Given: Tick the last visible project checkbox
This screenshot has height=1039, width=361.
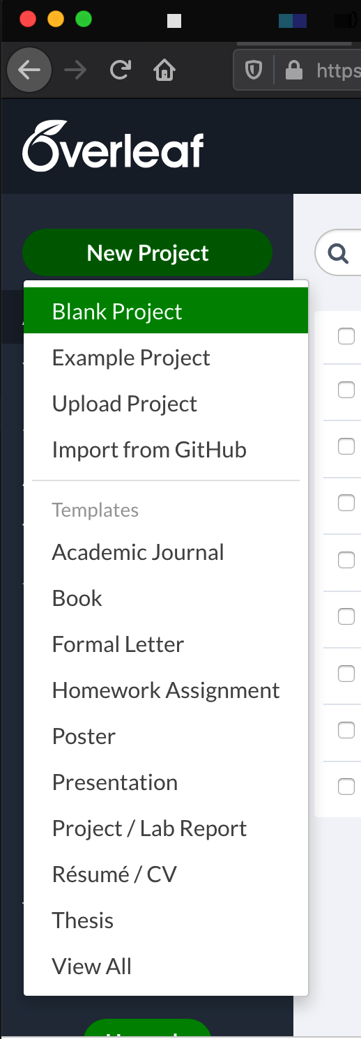Looking at the screenshot, I should click(x=346, y=787).
